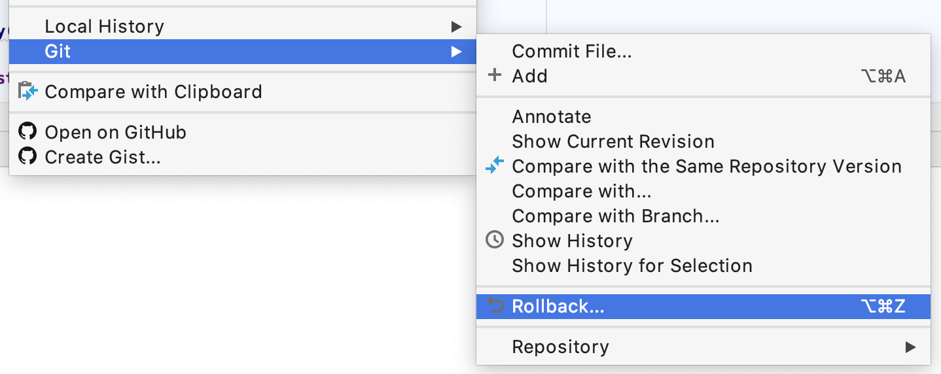The image size is (941, 374).
Task: Click the clipboard compare icon
Action: (x=28, y=92)
